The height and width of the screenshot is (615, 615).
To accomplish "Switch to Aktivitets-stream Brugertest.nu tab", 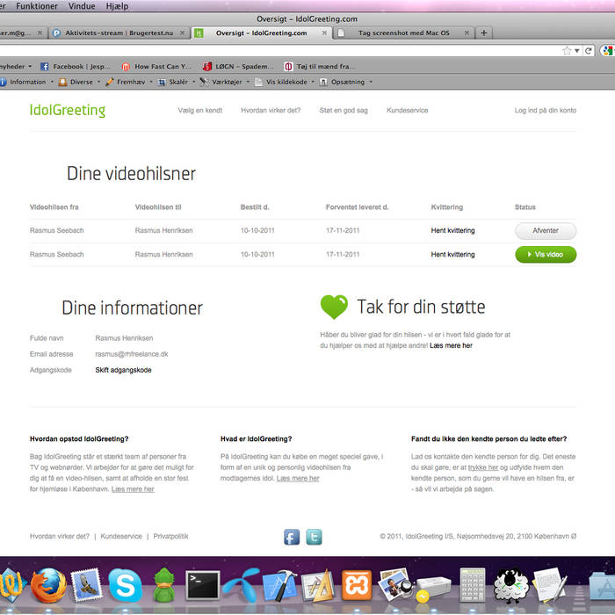I will click(x=119, y=33).
